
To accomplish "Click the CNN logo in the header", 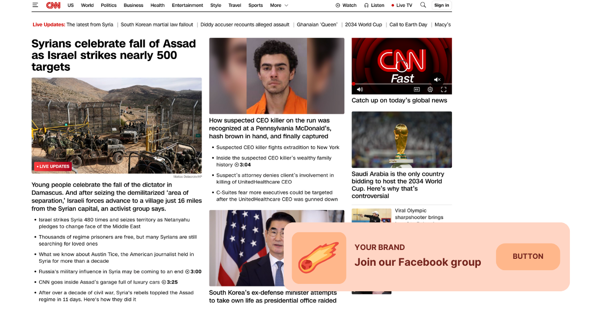I will coord(53,5).
